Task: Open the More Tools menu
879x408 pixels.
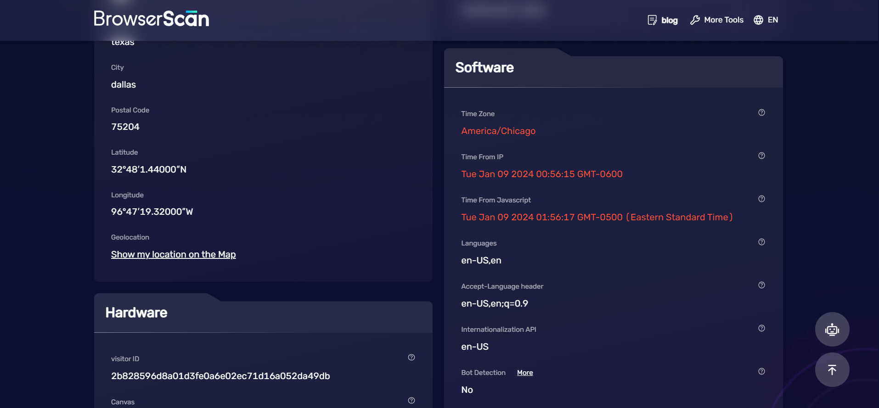Action: 717,20
